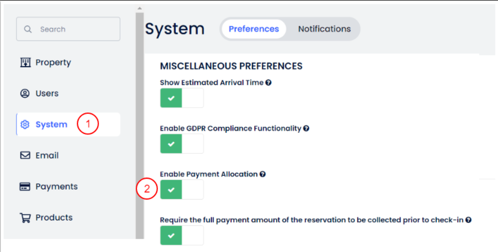The image size is (498, 252).
Task: Click the Users person icon
Action: tap(25, 93)
